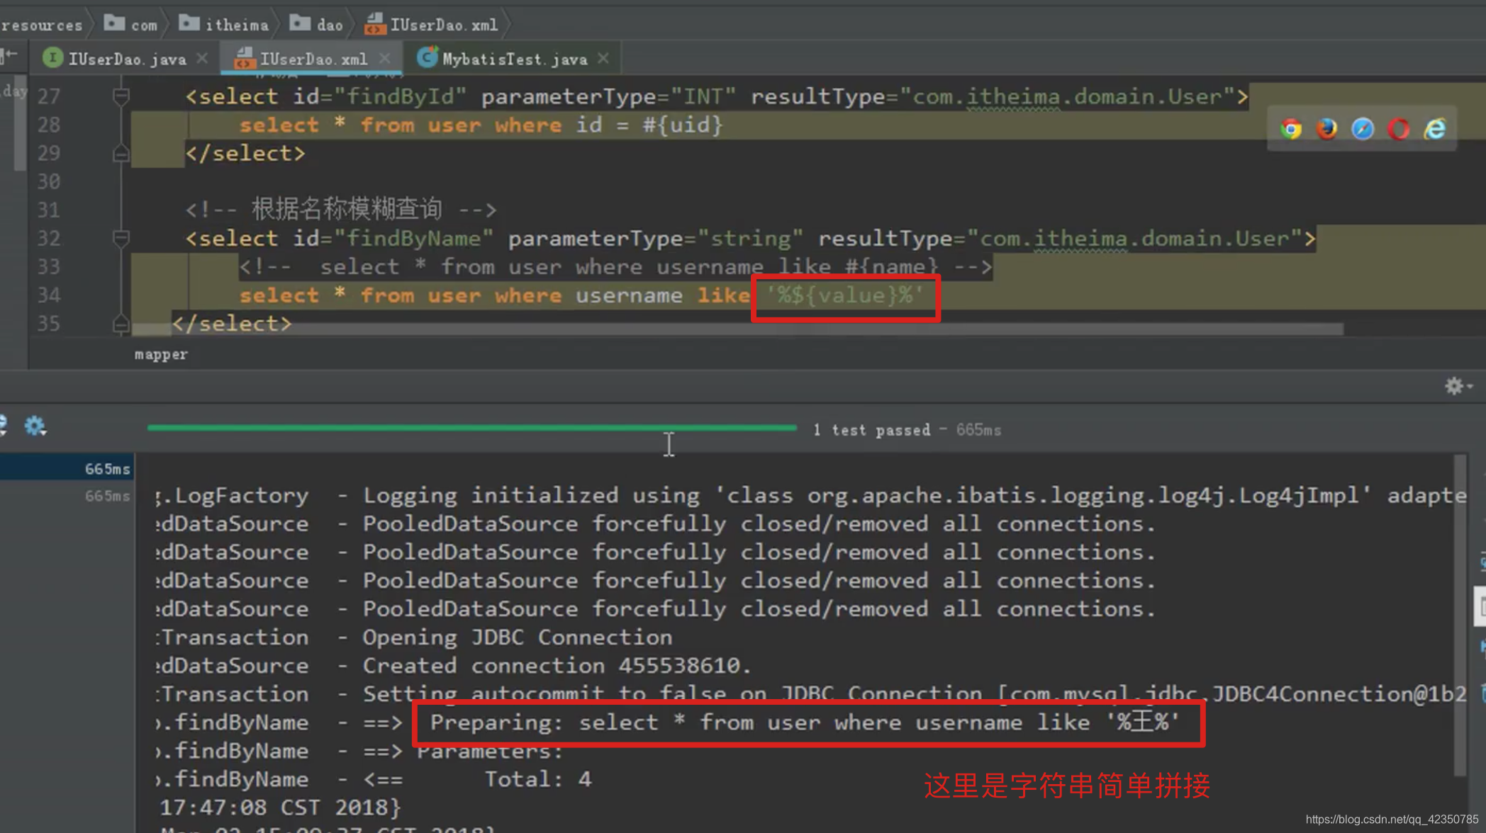The image size is (1486, 833).
Task: Close the MybatisTest.java tab
Action: point(603,58)
